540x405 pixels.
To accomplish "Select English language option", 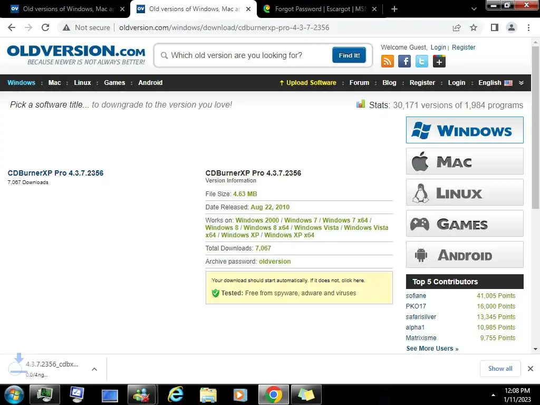I will pos(495,83).
